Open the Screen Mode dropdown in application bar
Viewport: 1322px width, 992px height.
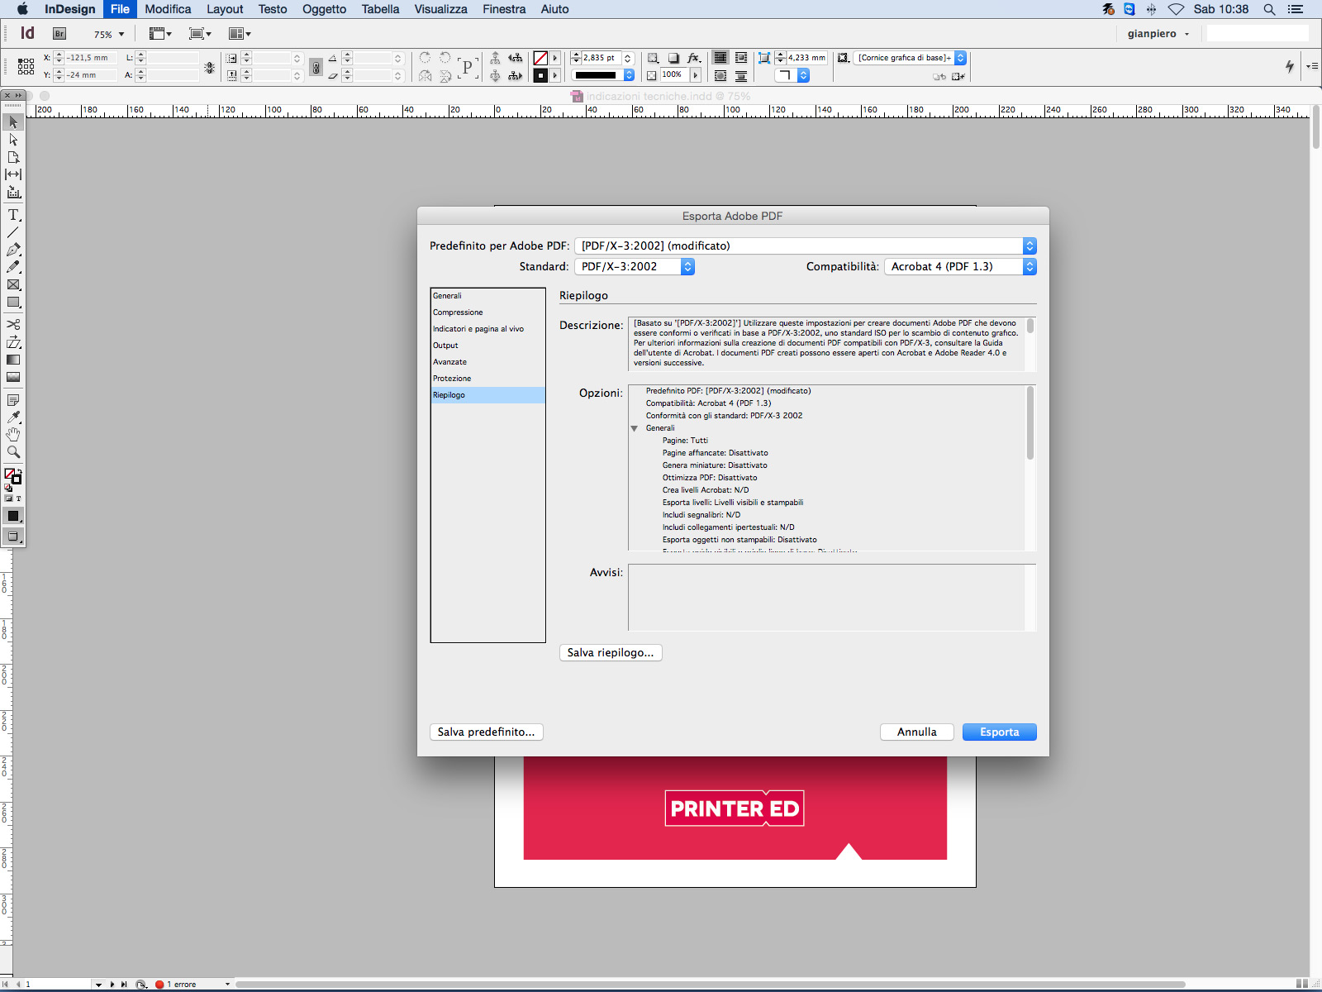[x=200, y=34]
